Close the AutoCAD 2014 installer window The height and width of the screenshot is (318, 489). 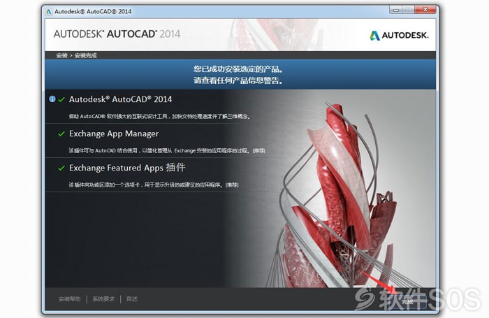[x=425, y=10]
